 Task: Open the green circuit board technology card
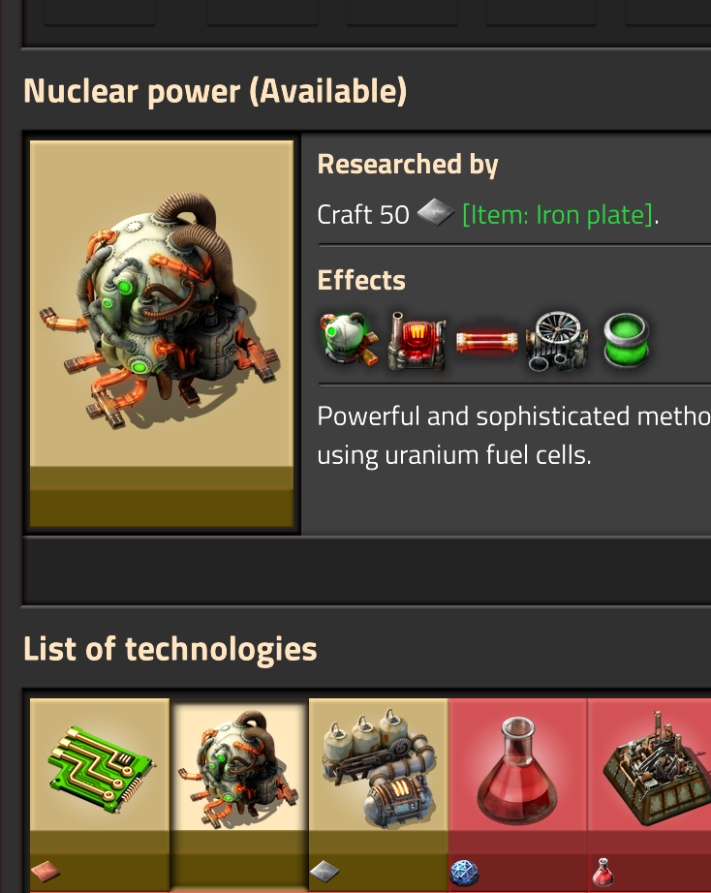tap(100, 794)
